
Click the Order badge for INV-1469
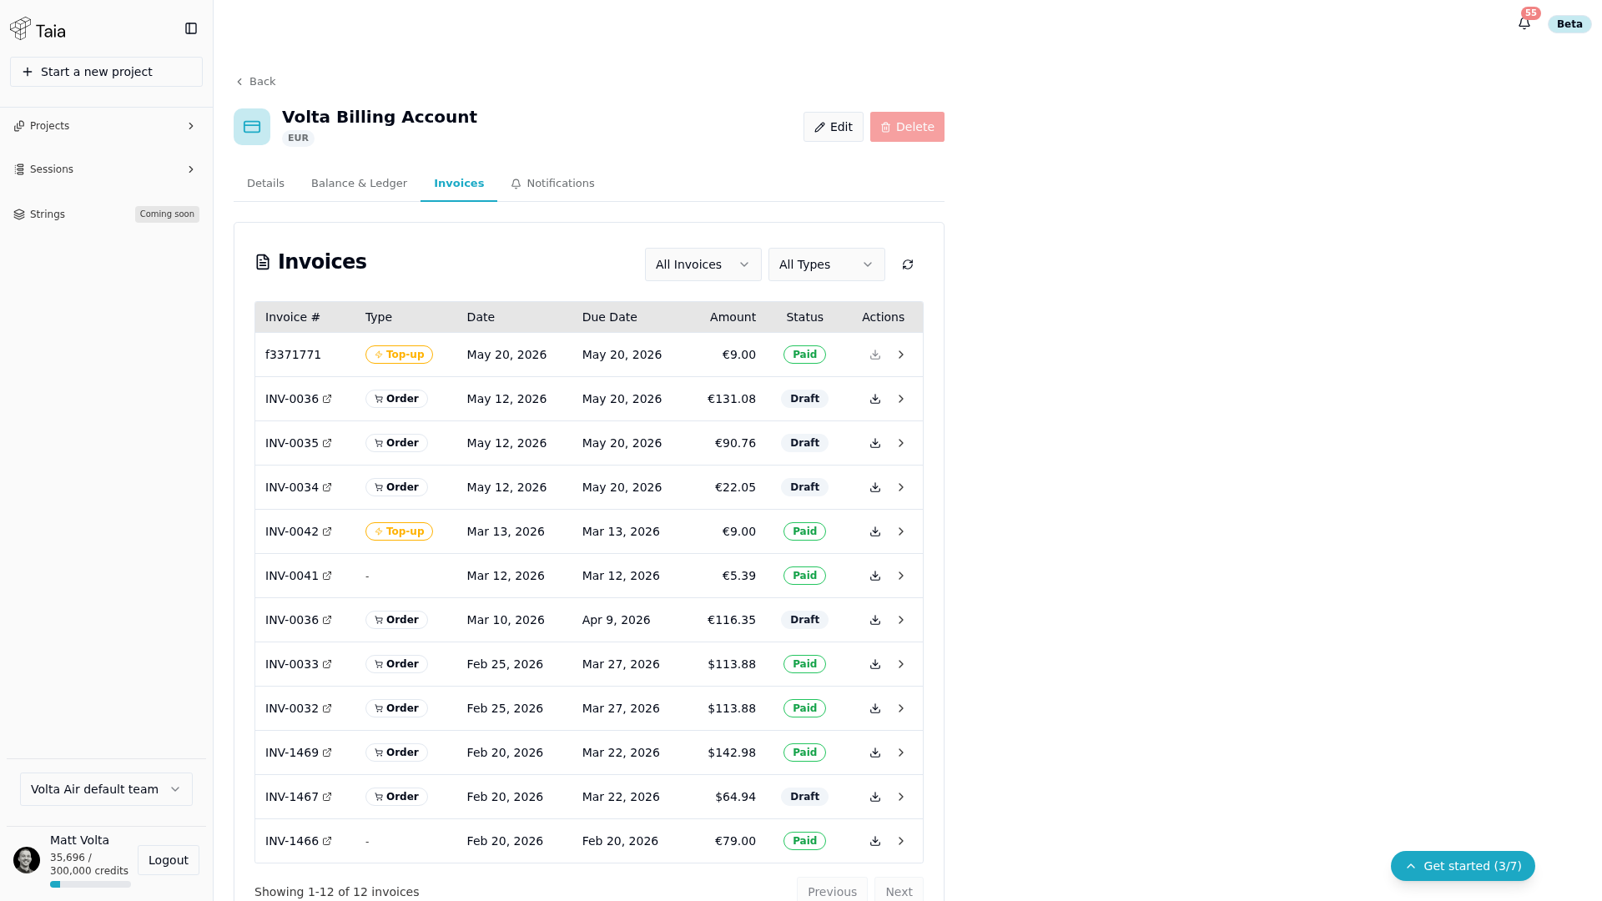coord(396,753)
